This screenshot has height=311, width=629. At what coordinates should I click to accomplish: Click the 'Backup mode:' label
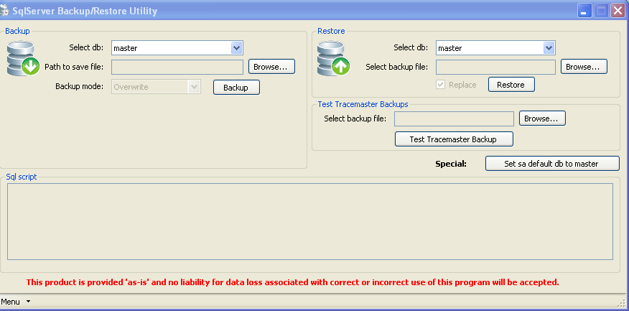click(80, 86)
